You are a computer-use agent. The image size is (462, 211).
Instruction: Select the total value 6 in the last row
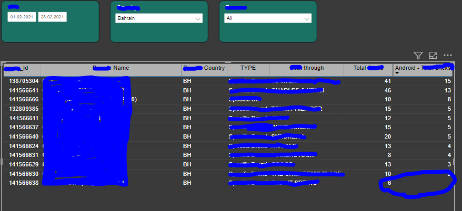(x=389, y=183)
